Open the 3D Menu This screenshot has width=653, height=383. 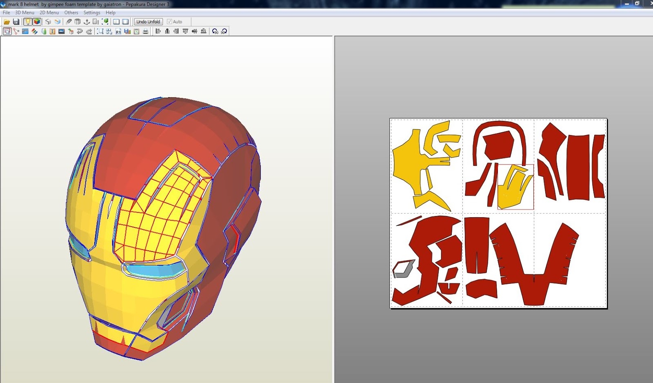click(24, 13)
